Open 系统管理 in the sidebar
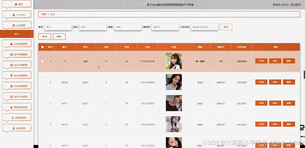The height and width of the screenshot is (148, 305). click(17, 128)
